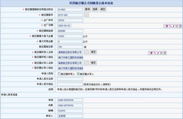Open soft keyboard icon in lower IME toolbar

coord(161,53)
